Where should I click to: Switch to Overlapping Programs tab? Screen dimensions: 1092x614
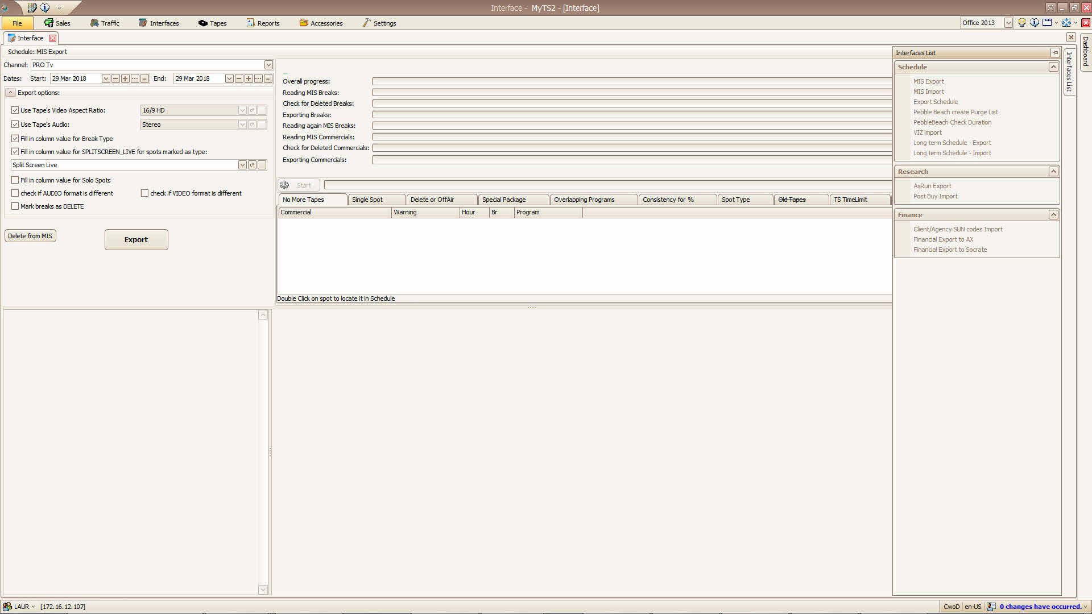584,200
